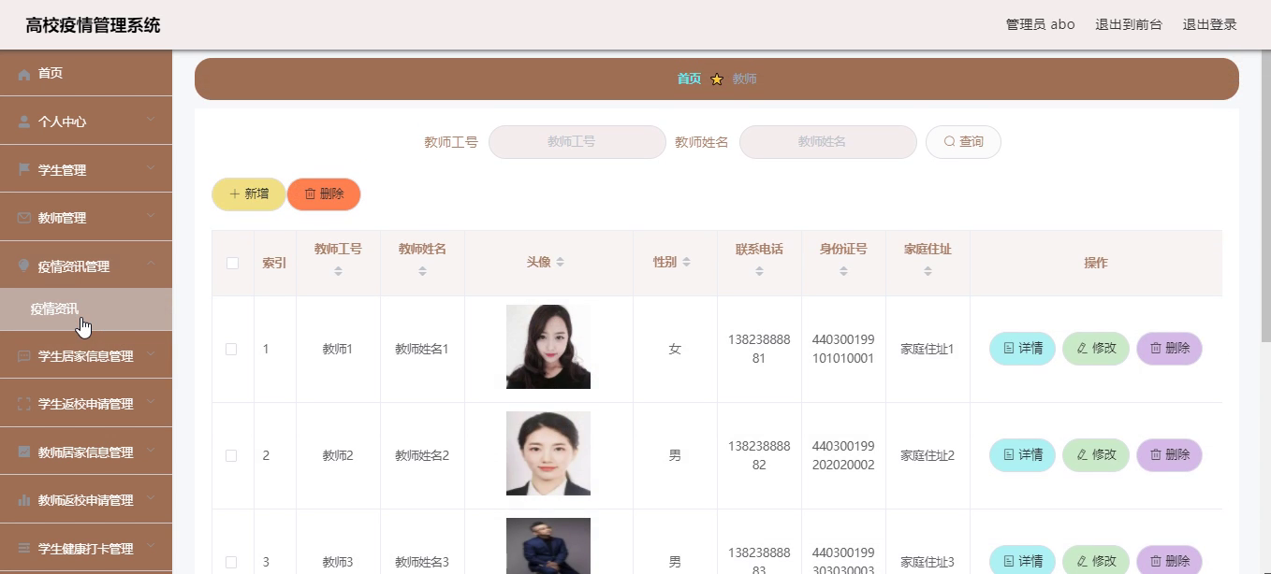The height and width of the screenshot is (574, 1271).
Task: Tick the checkbox for 教师3 row
Action: tap(231, 563)
